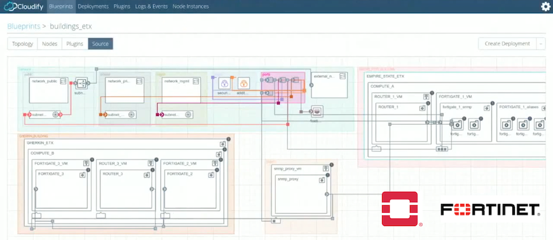Click the buildings_etx breadcrumb text
Image resolution: width=553 pixels, height=240 pixels.
click(x=71, y=27)
